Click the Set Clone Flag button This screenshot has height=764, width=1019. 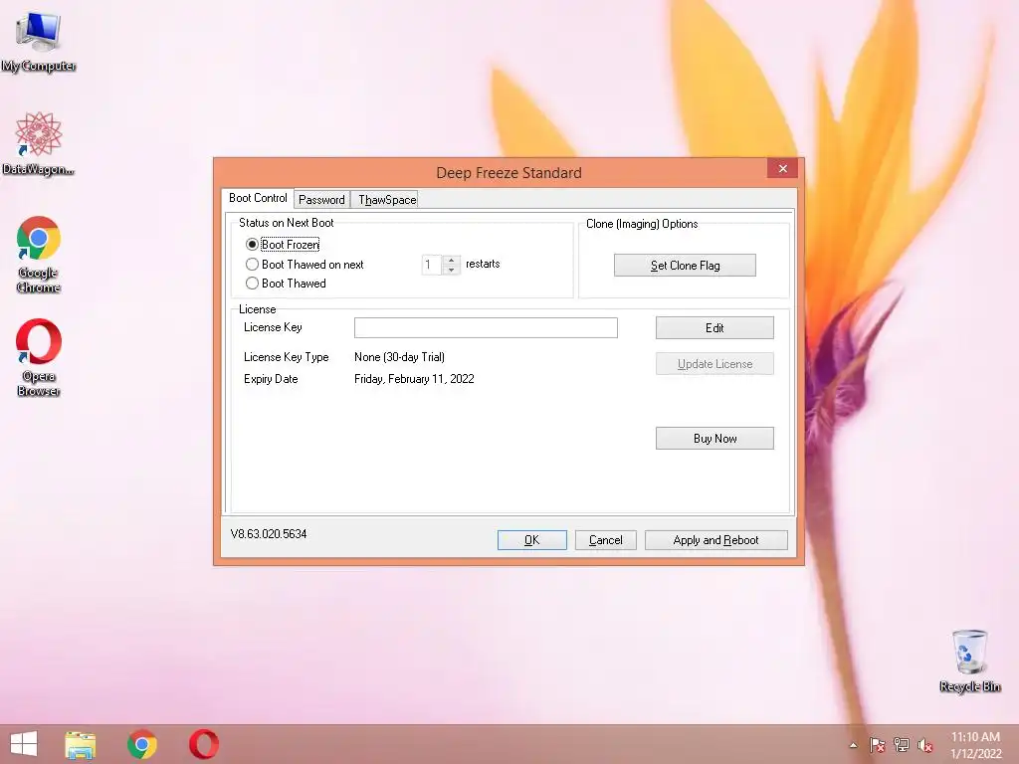coord(685,265)
